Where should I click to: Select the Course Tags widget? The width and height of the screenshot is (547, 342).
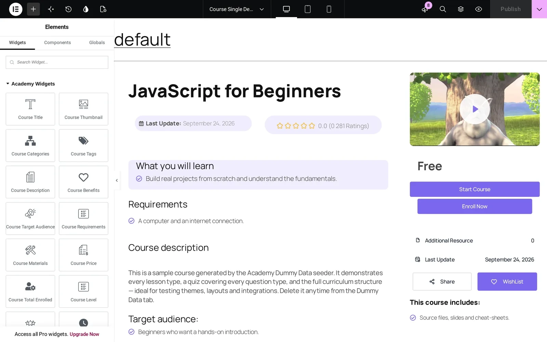[x=83, y=146]
